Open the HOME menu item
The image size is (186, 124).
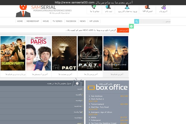pyautogui.click(x=20, y=21)
